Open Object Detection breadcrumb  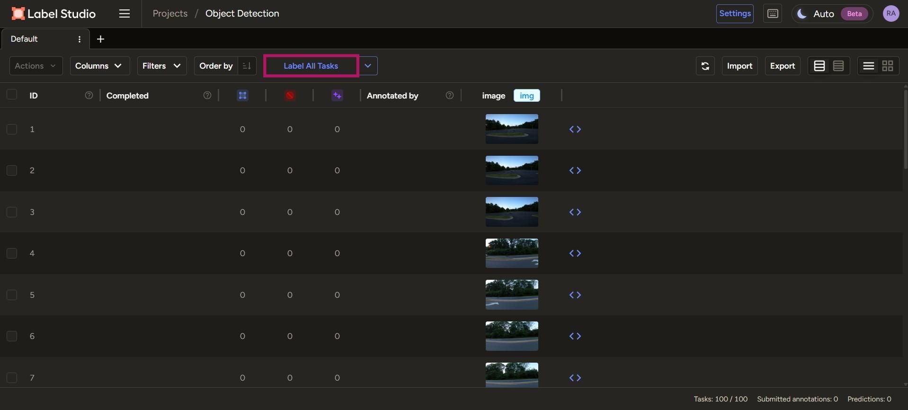tap(242, 14)
